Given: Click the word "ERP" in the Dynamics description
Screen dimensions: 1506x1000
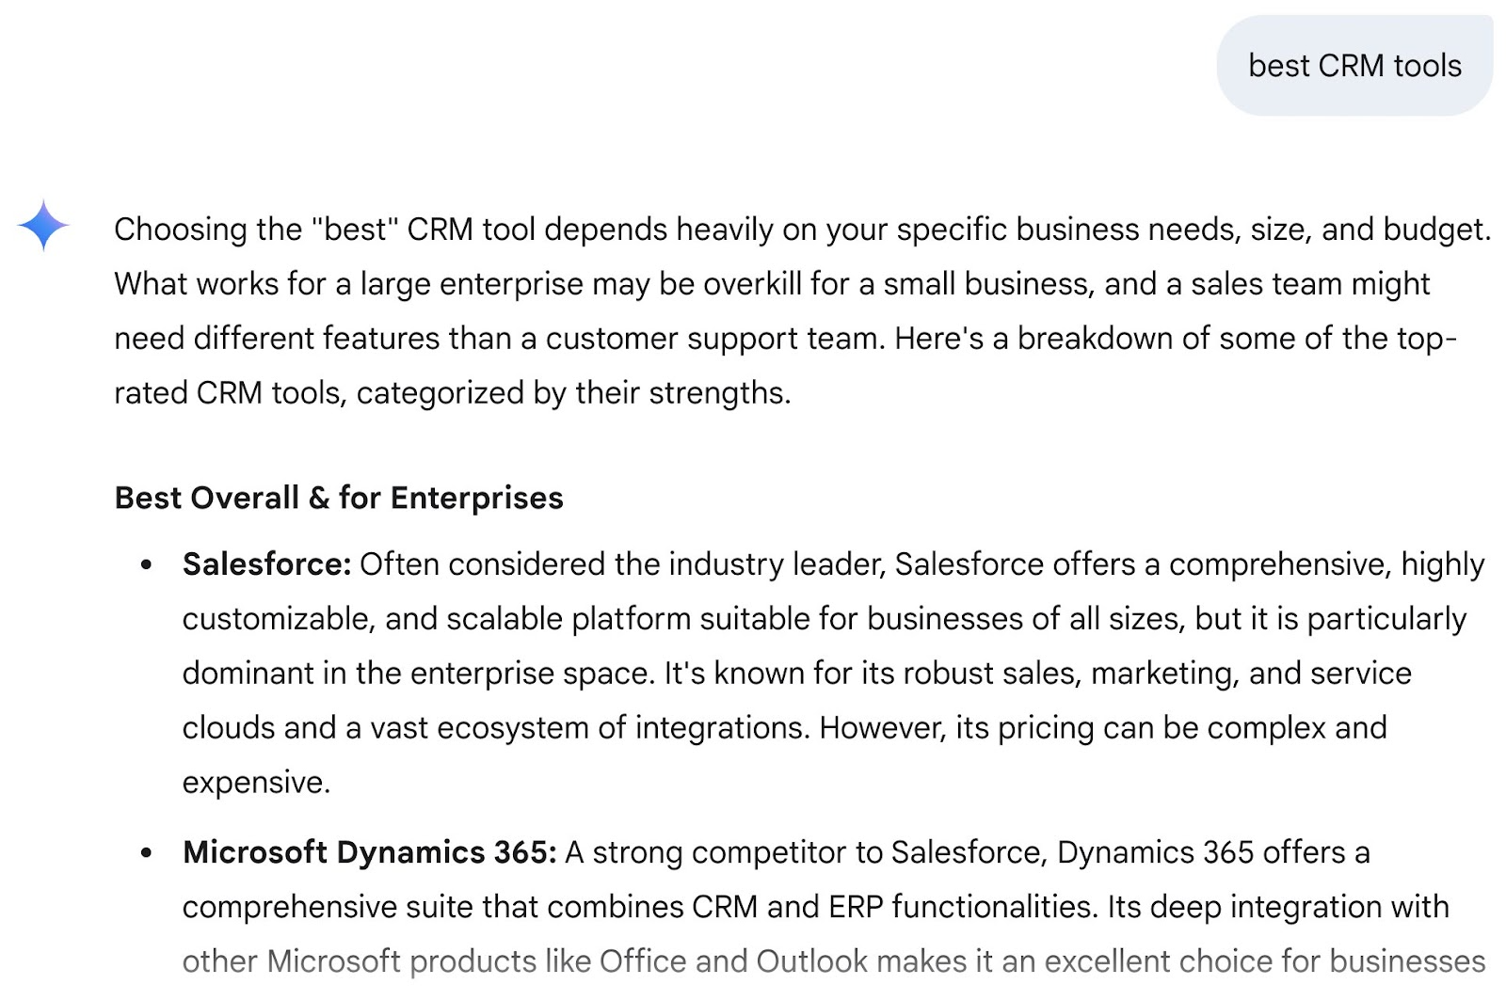Looking at the screenshot, I should [x=856, y=907].
